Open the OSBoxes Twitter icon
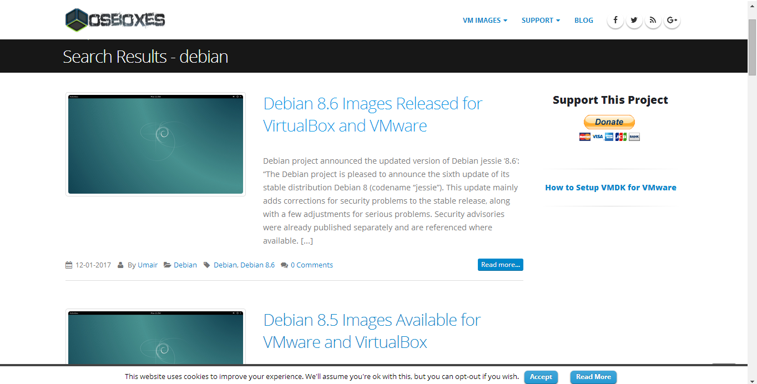Viewport: 757px width, 384px height. tap(634, 21)
